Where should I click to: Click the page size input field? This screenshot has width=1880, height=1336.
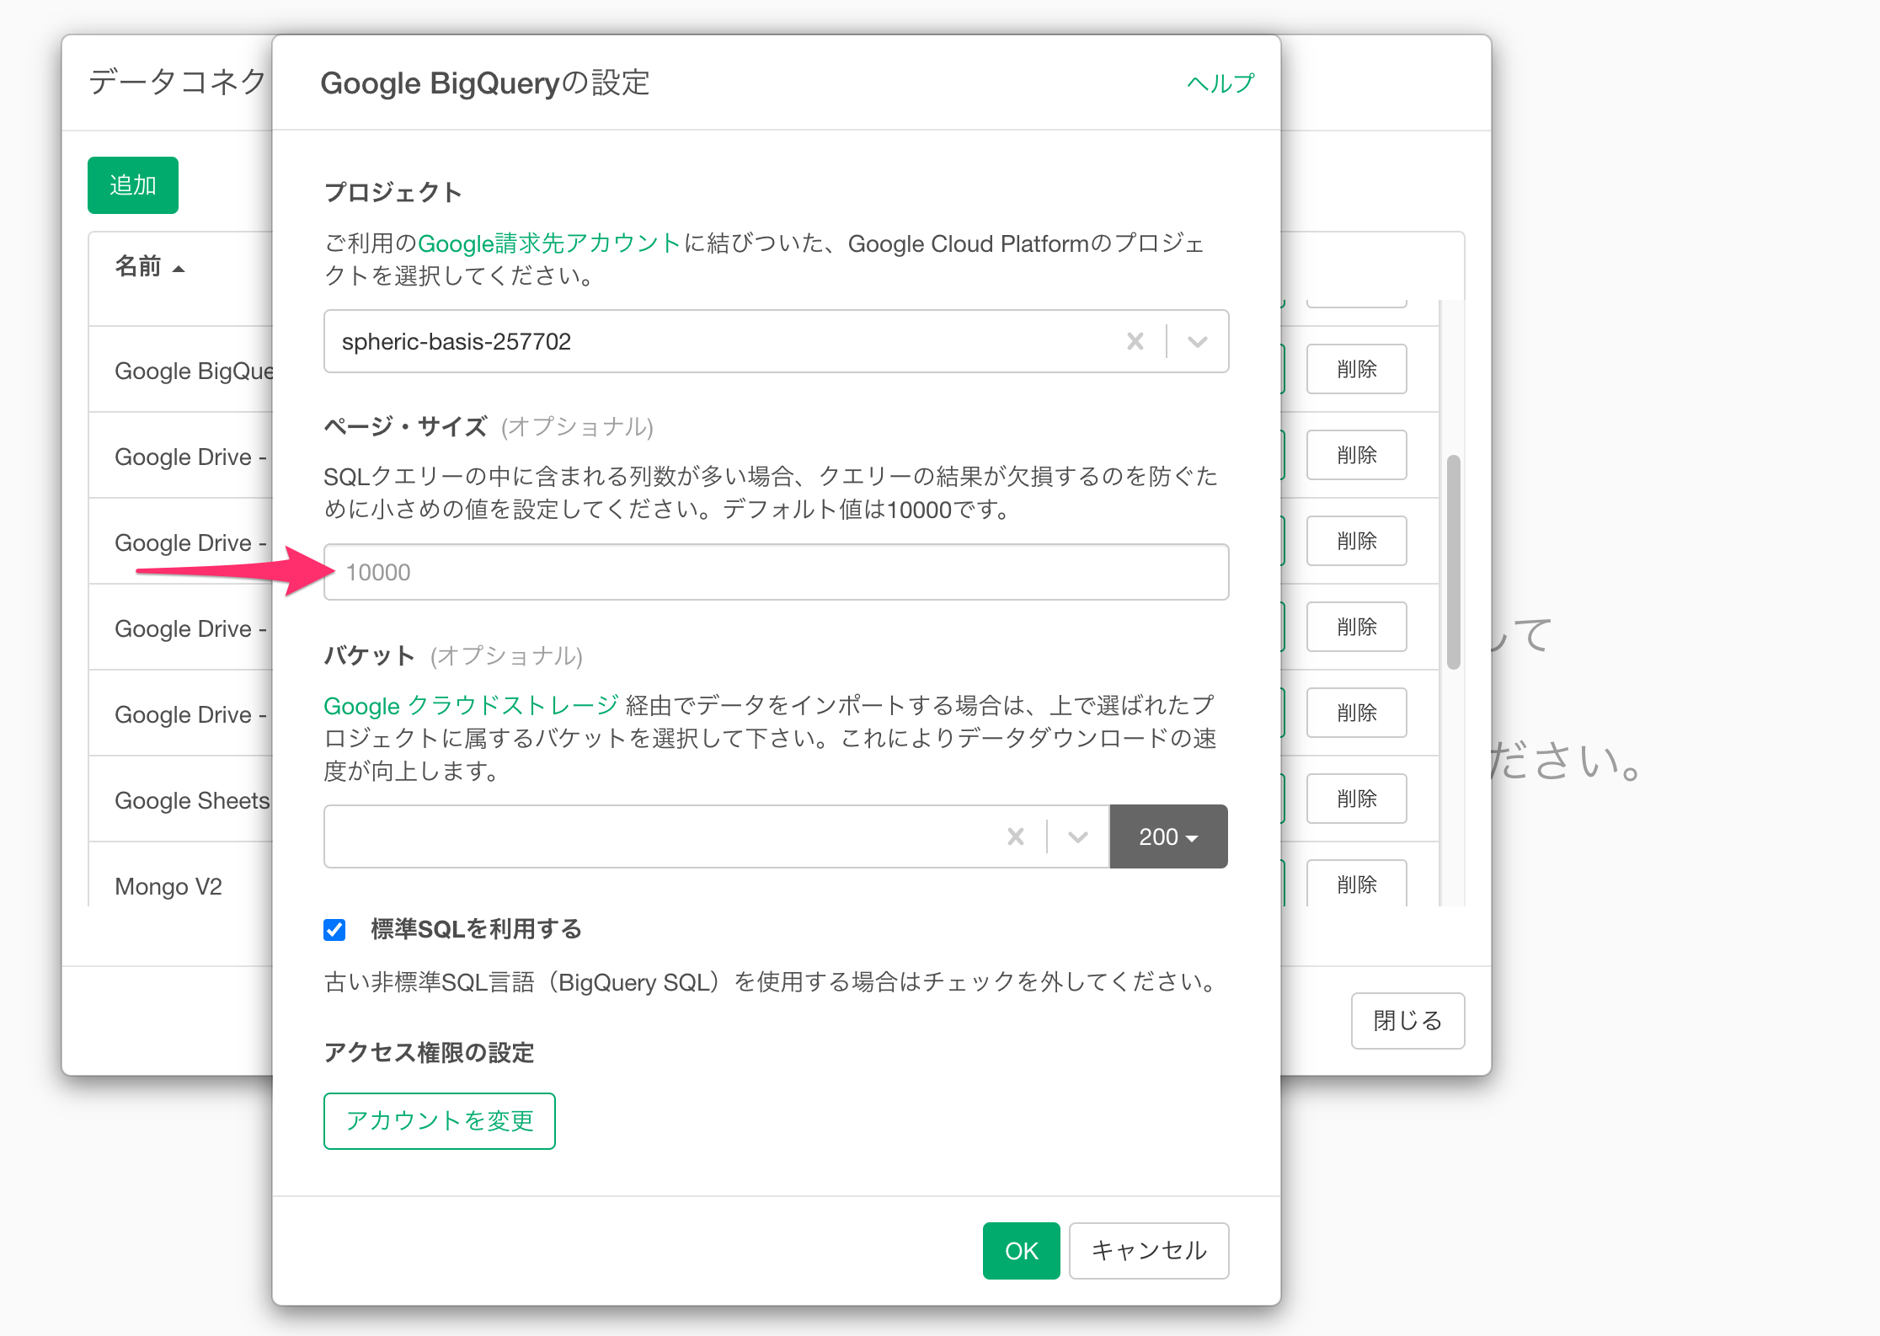point(776,572)
